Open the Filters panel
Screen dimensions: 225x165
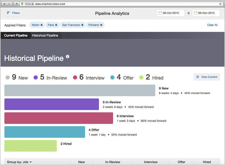coord(13,13)
